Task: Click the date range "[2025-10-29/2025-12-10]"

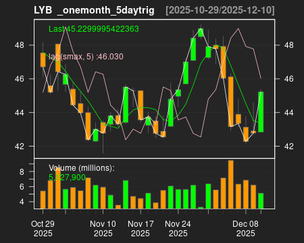Action: [220, 11]
